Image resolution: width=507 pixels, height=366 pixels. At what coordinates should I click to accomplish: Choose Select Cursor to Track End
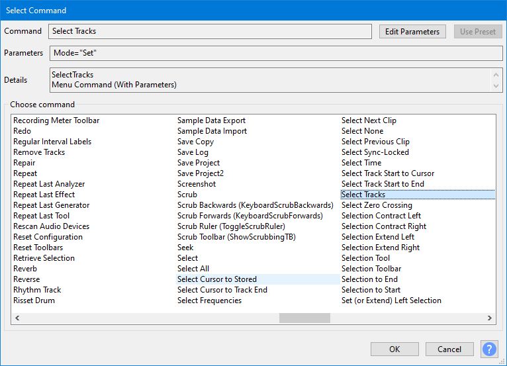[222, 290]
